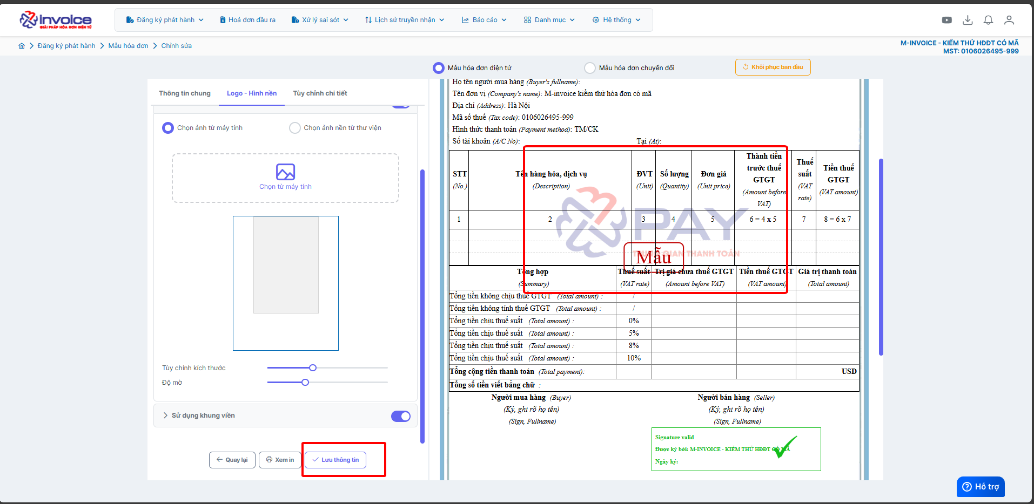Adjust the Tùy chỉnh kích thước slider
Image resolution: width=1034 pixels, height=504 pixels.
point(313,368)
